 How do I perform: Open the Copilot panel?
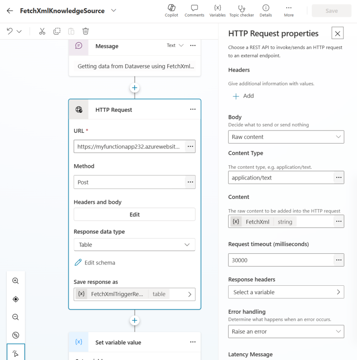coord(171,10)
